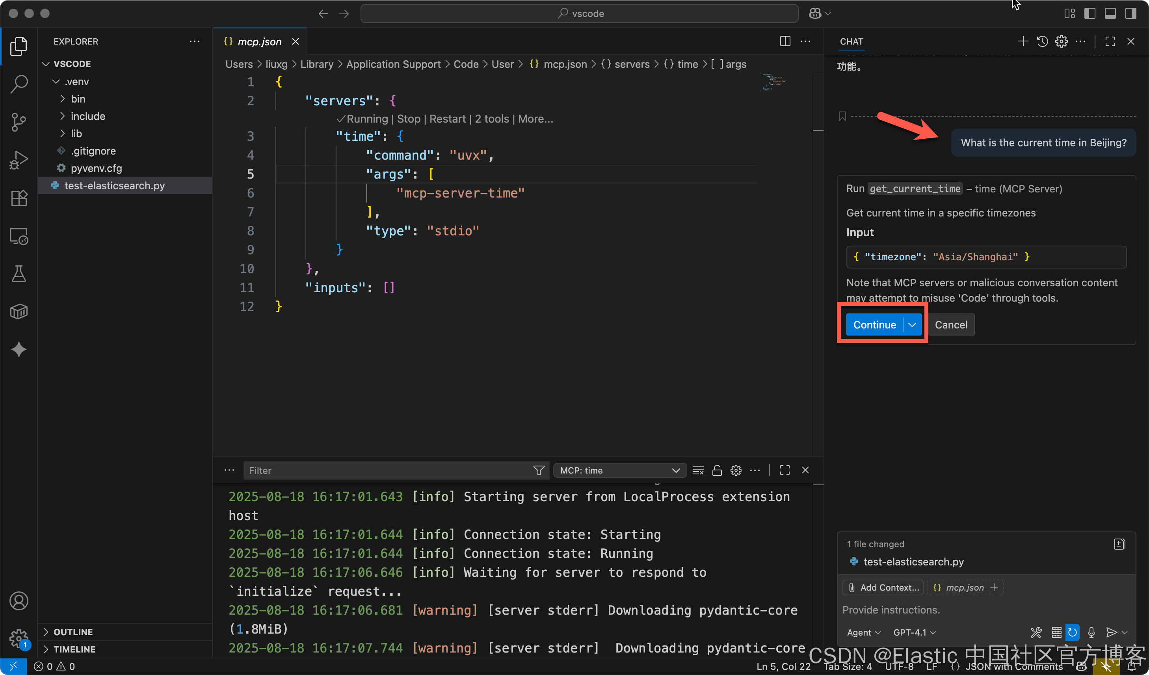Expand the lib folder
Viewport: 1149px width, 675px height.
pyautogui.click(x=63, y=134)
